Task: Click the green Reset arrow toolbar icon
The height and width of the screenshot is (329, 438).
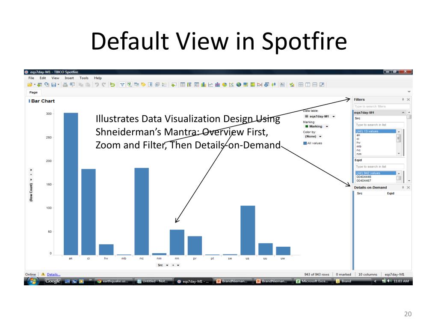Action: tap(112, 84)
